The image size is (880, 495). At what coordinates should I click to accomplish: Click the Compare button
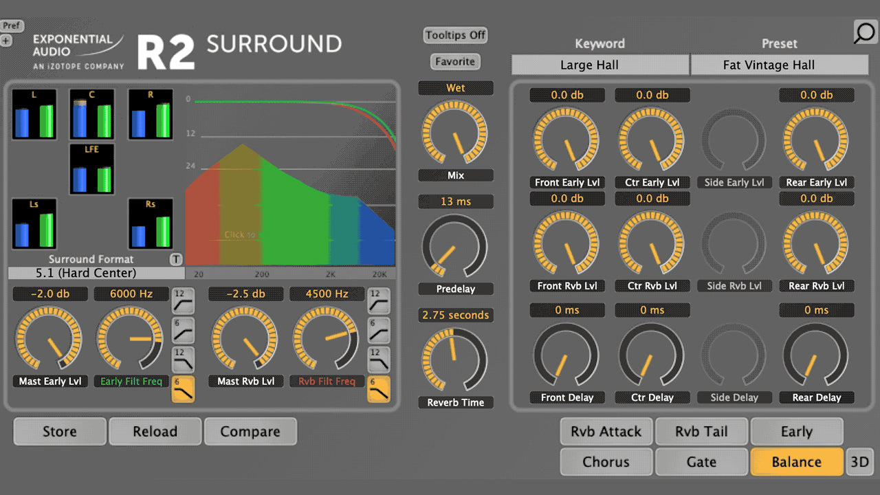250,432
